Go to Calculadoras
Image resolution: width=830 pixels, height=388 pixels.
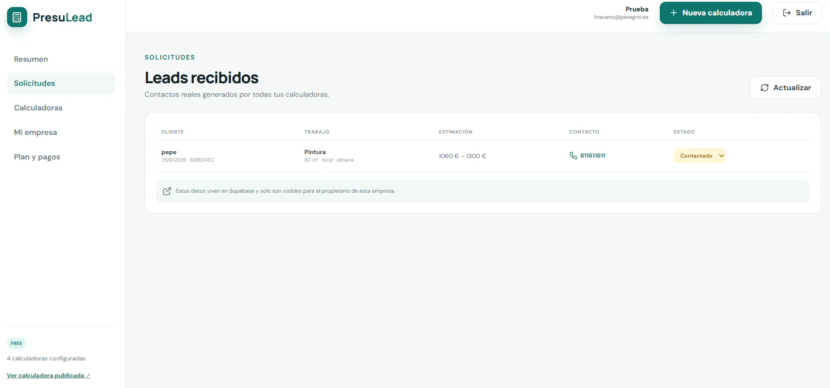coord(38,108)
